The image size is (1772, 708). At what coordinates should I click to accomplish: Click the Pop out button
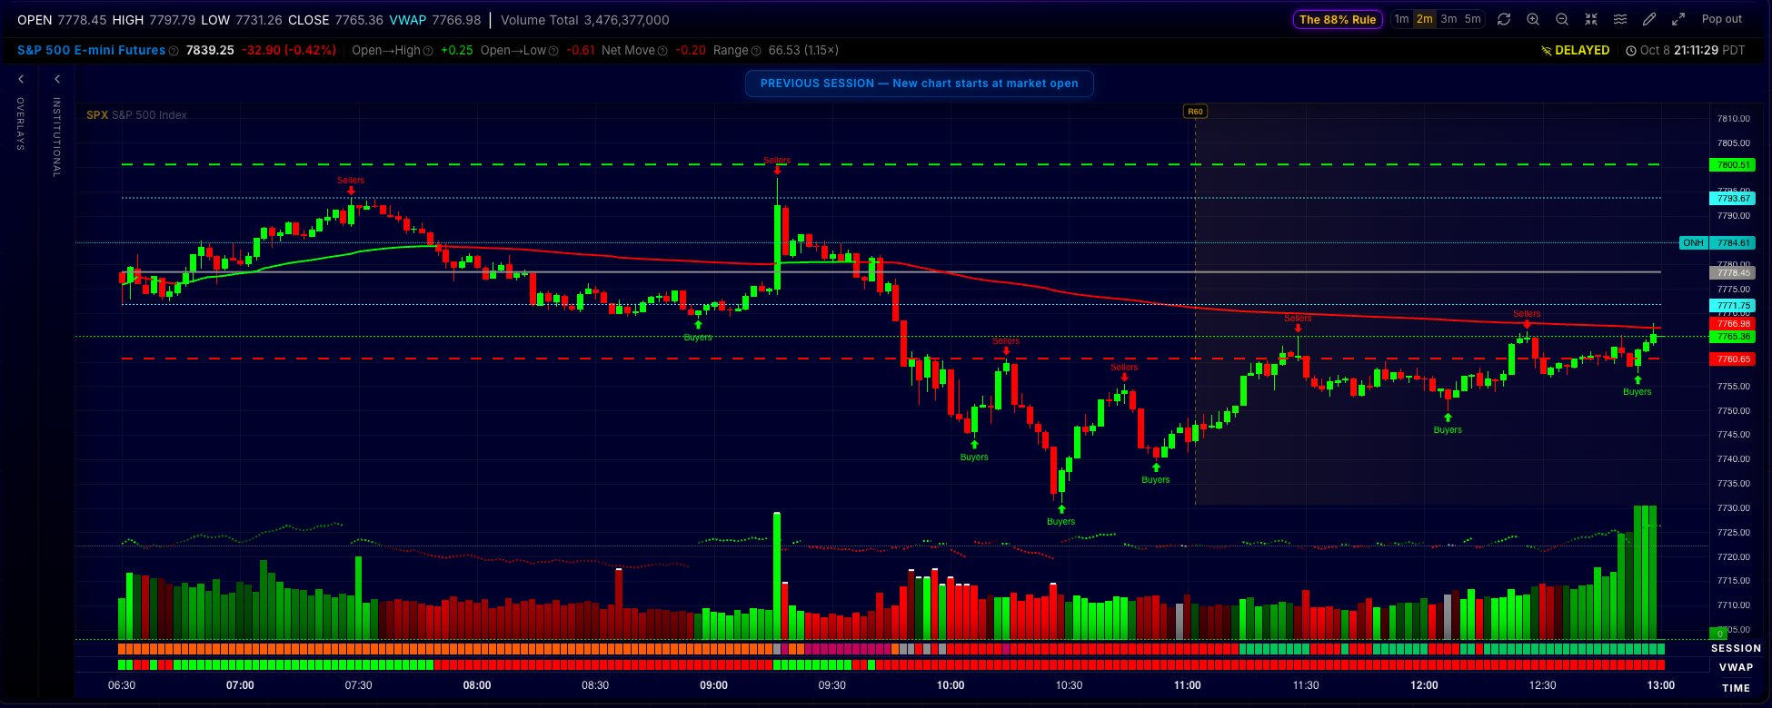coord(1722,19)
